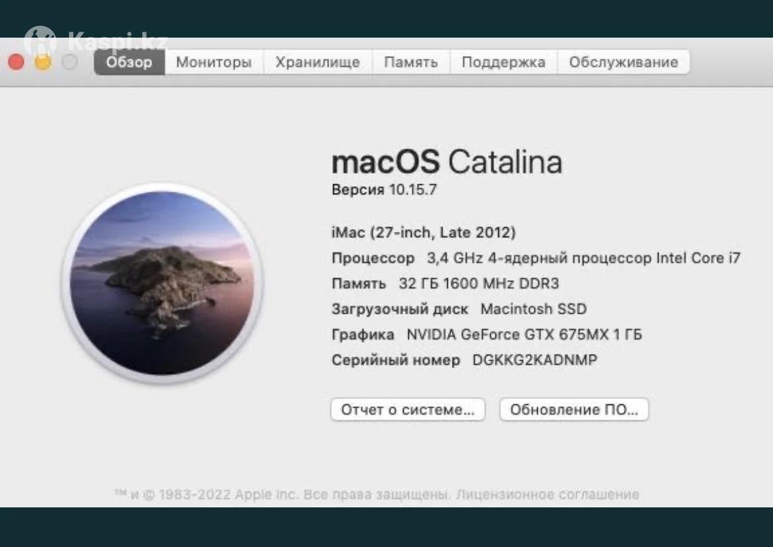
Task: Switch to the Обслуживание tab
Action: [x=624, y=62]
